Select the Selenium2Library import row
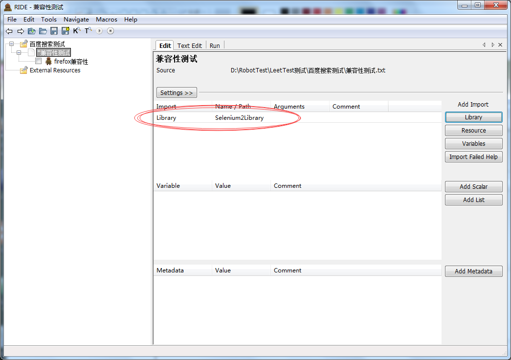 pos(297,118)
